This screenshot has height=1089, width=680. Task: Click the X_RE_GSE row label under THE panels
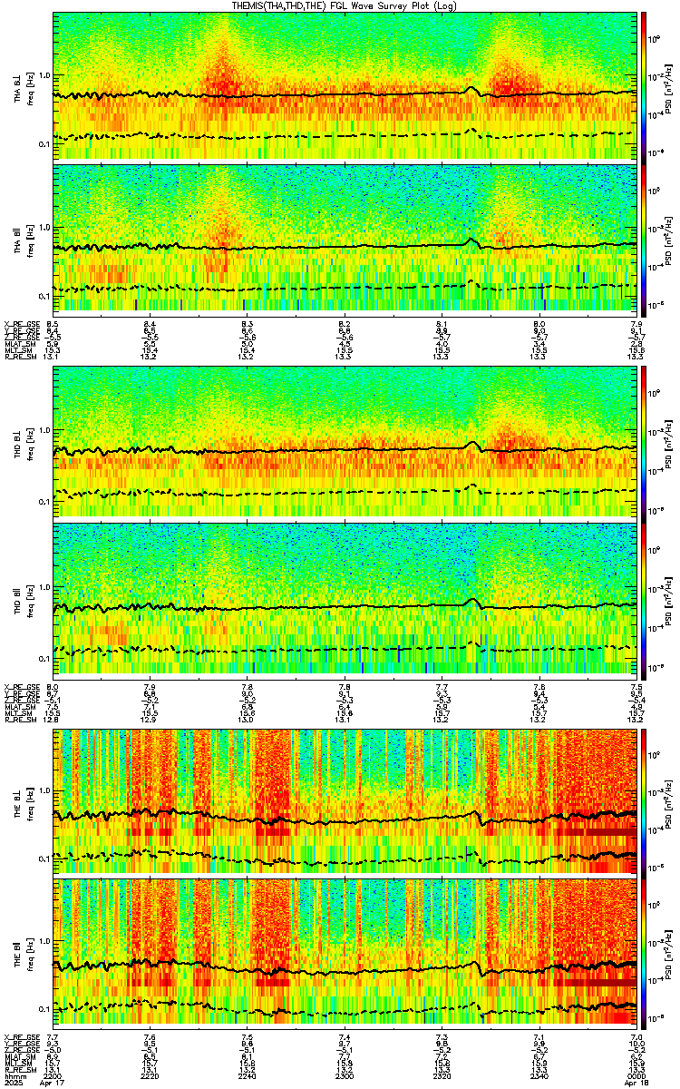(x=20, y=1036)
